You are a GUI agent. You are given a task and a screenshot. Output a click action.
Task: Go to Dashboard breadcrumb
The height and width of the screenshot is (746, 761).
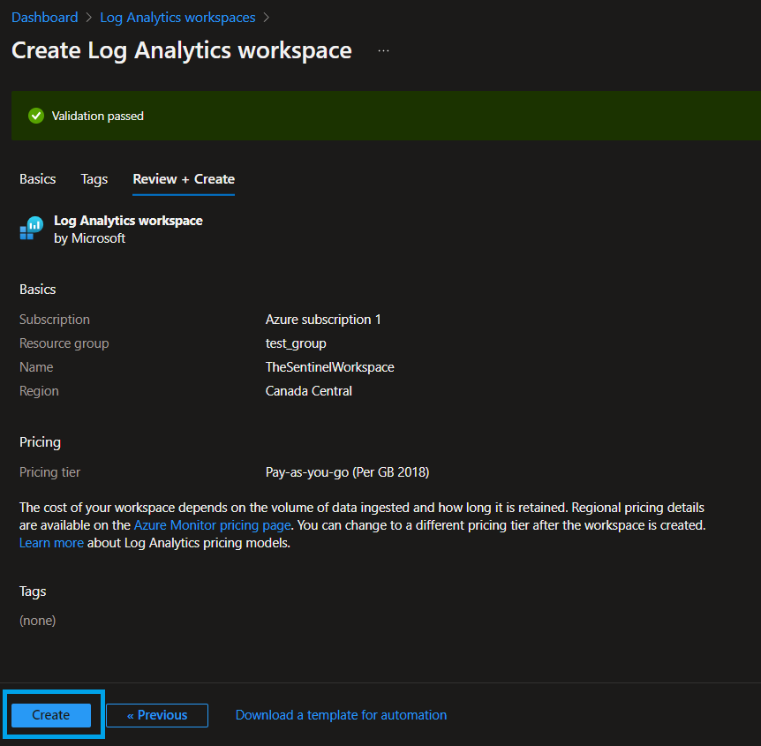pyautogui.click(x=45, y=18)
